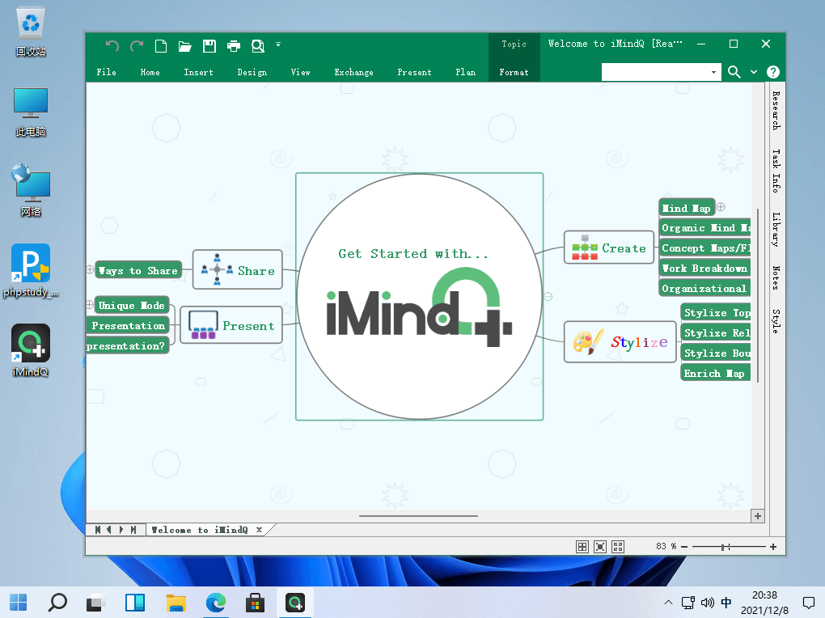The height and width of the screenshot is (618, 825).
Task: Click the four-pane grid status bar icon
Action: (582, 547)
